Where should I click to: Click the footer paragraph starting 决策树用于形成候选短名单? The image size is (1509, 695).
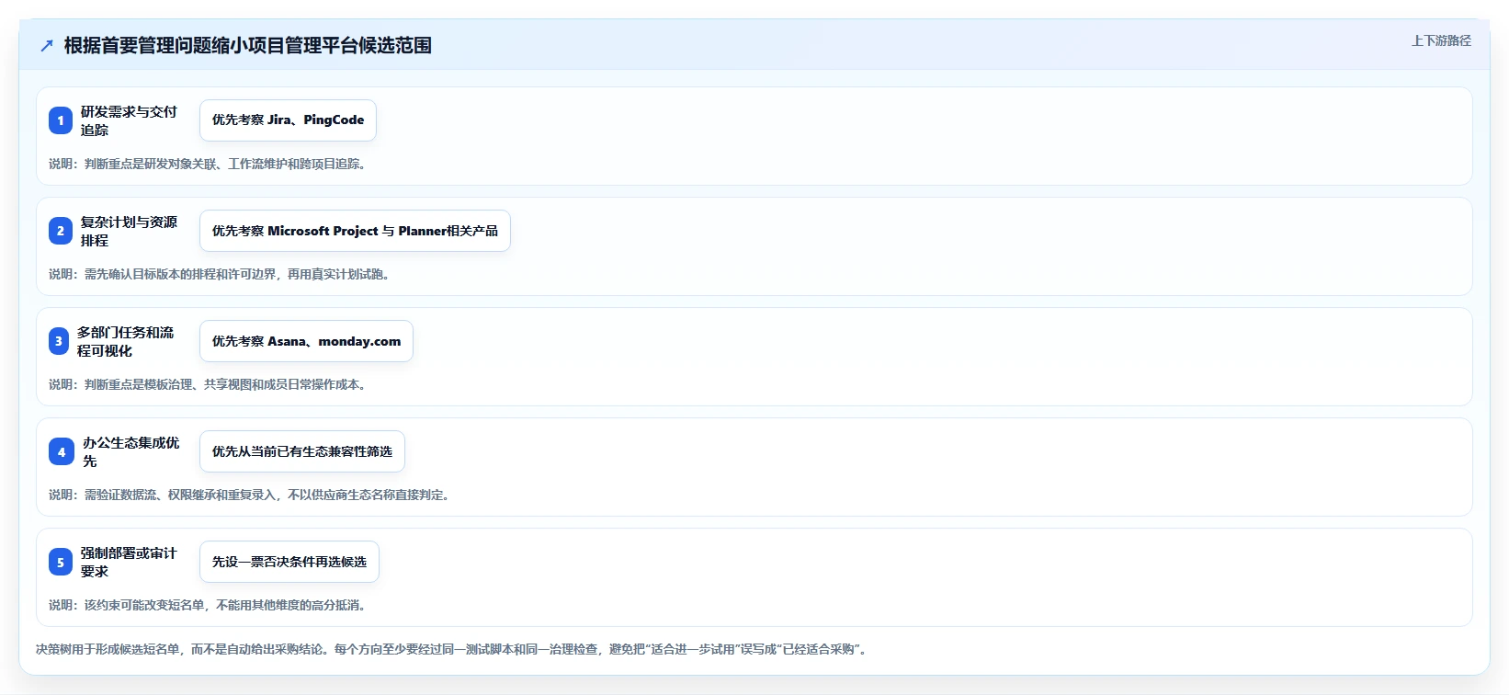453,649
